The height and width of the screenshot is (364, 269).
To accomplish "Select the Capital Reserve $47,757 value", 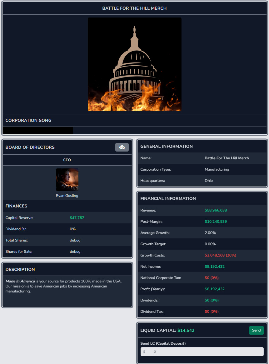I will tap(77, 217).
